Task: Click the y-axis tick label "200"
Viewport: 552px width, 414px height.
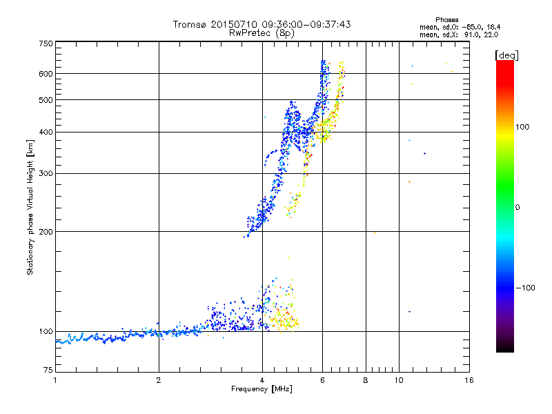Action: pyautogui.click(x=46, y=232)
